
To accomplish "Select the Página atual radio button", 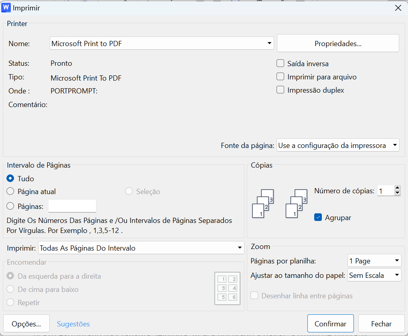I will 10,191.
